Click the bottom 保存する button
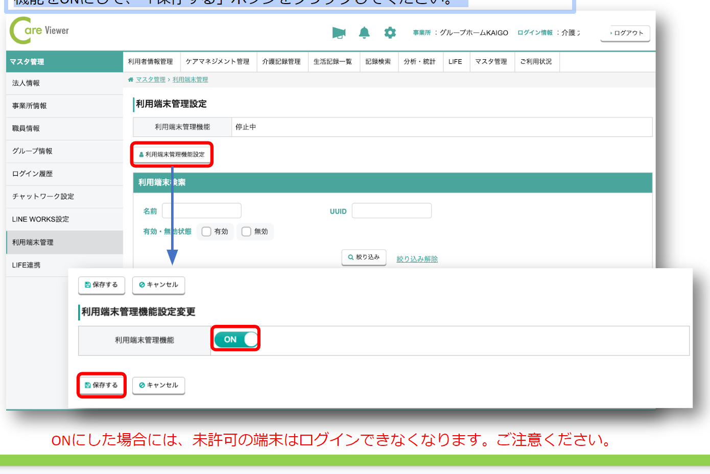The width and height of the screenshot is (710, 474). 102,385
